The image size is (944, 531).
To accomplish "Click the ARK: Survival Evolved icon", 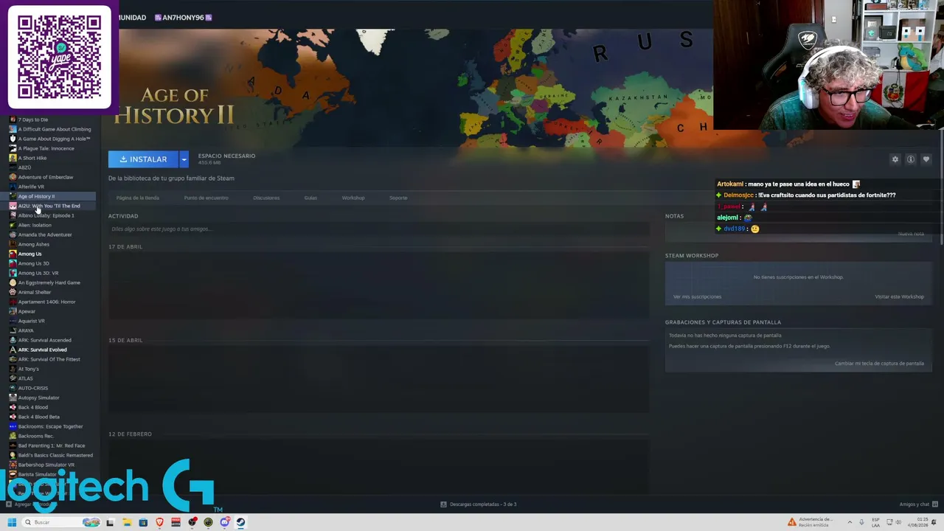I will [13, 350].
